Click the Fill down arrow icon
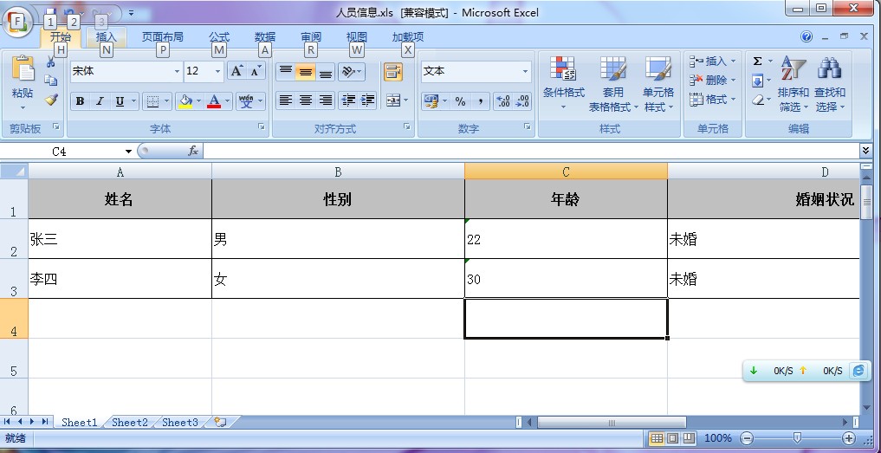The image size is (881, 453). click(758, 81)
